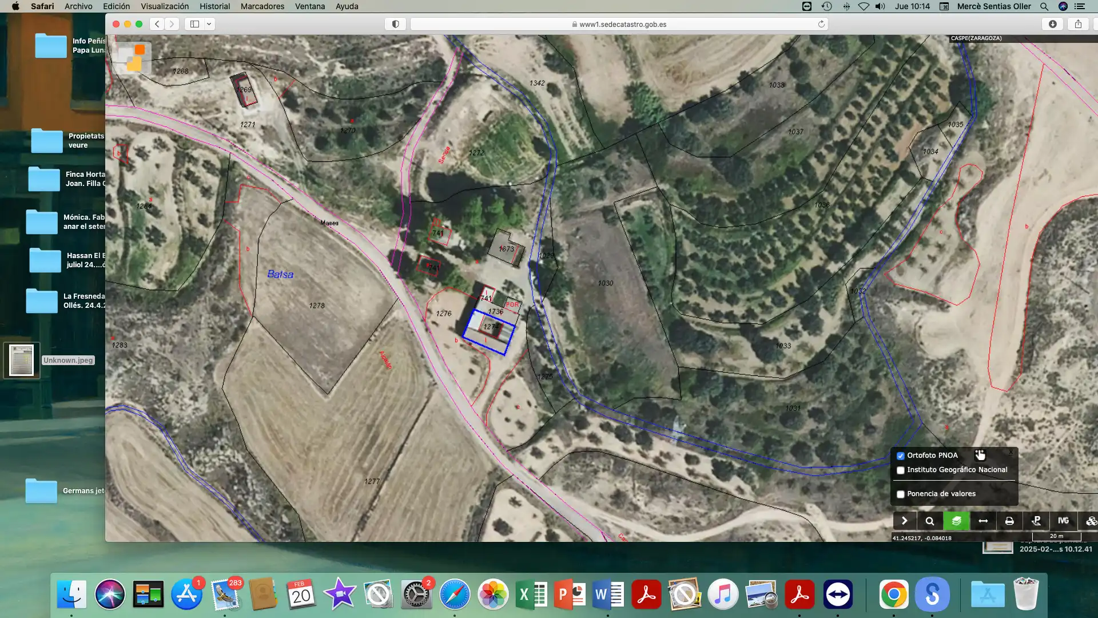Open the sidebar options dropdown chevron
This screenshot has height=618, width=1098.
(209, 24)
